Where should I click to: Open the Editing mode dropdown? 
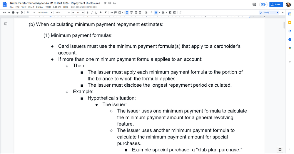pyautogui.click(x=269, y=13)
